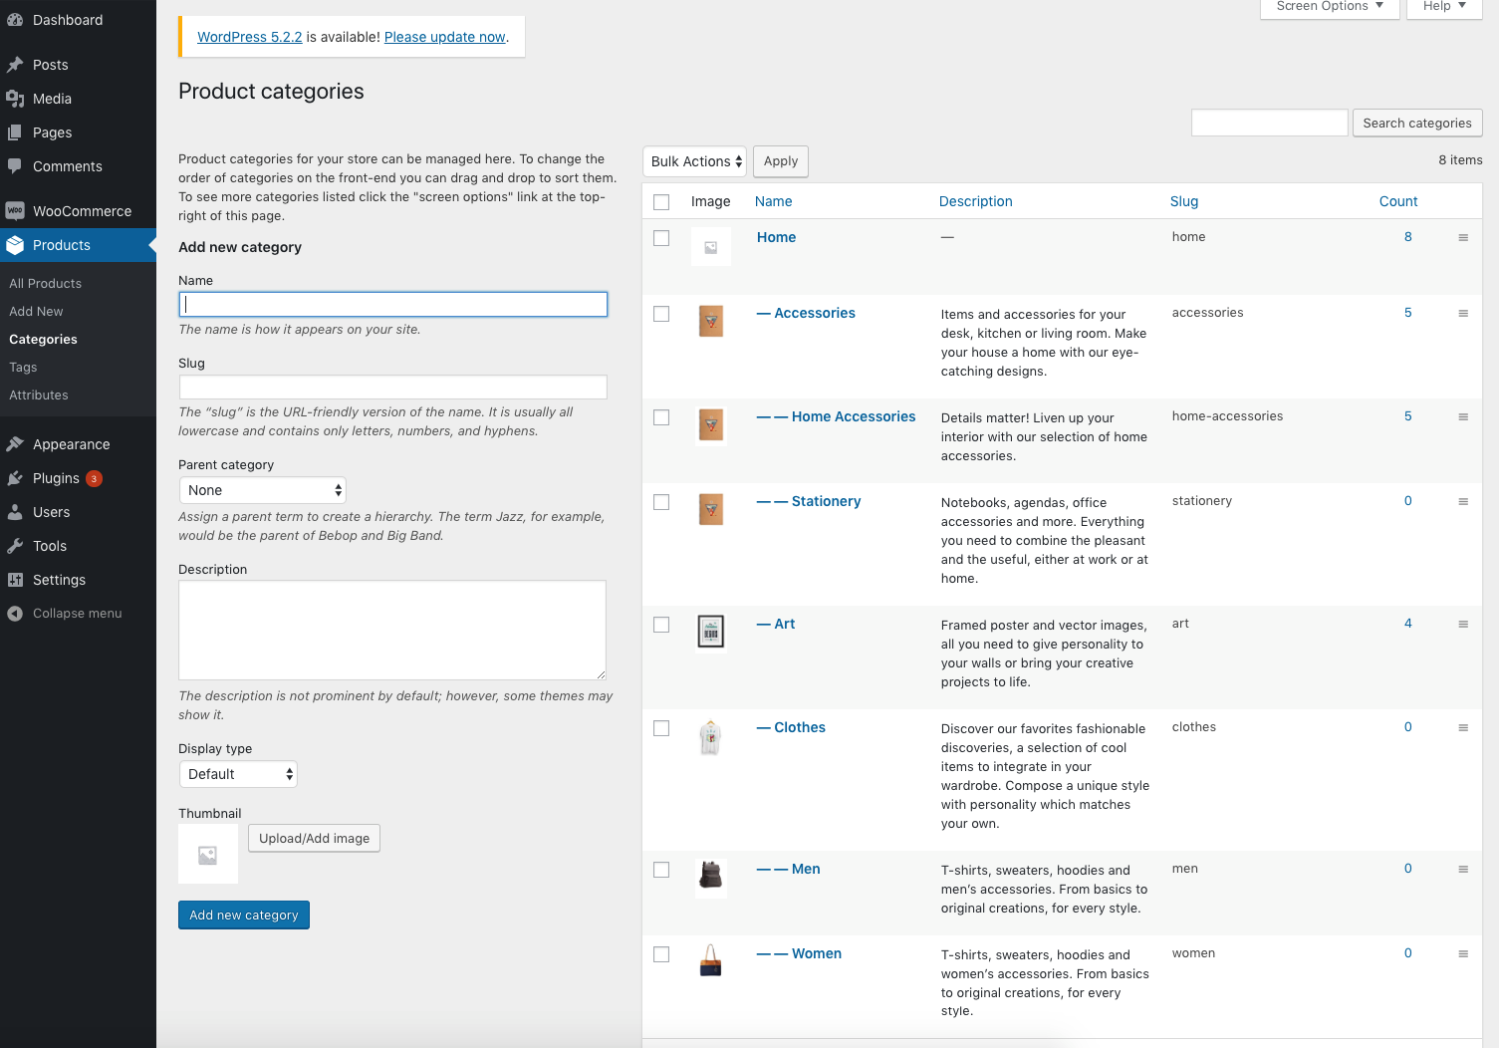Check the Accessories category checkbox
Screen dimensions: 1499x1048
click(661, 314)
